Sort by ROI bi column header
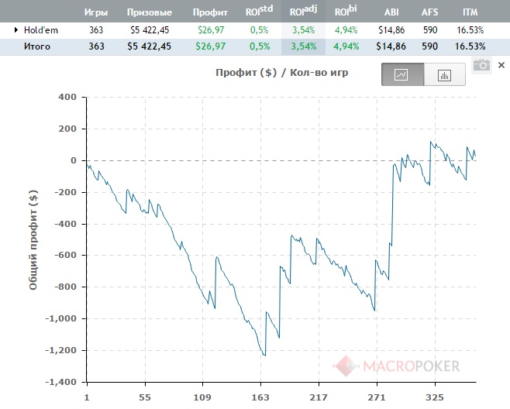Screen dimensions: 510x409 point(346,10)
